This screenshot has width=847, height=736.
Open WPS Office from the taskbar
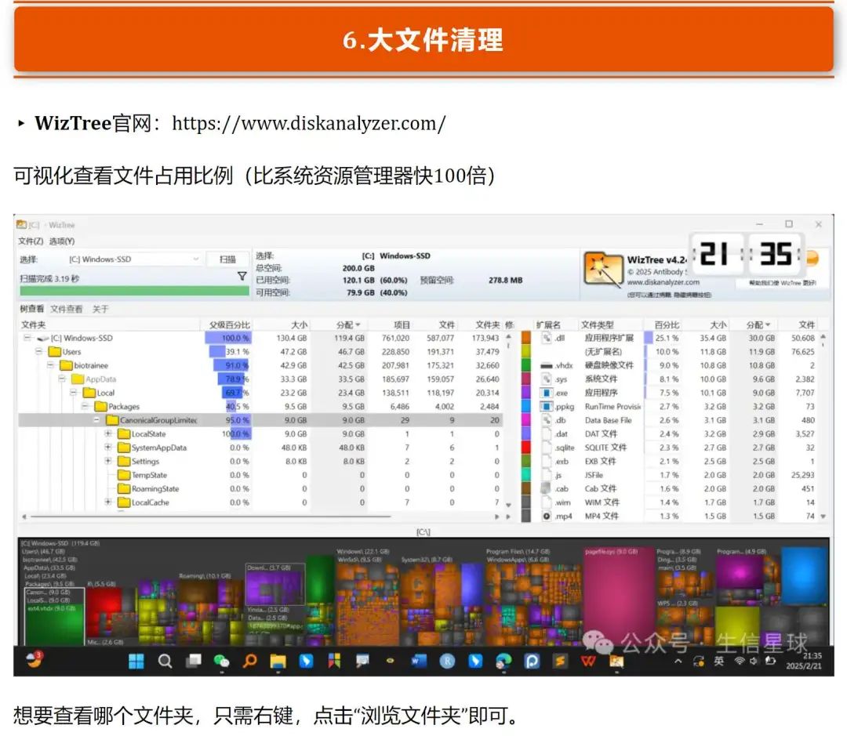[588, 661]
